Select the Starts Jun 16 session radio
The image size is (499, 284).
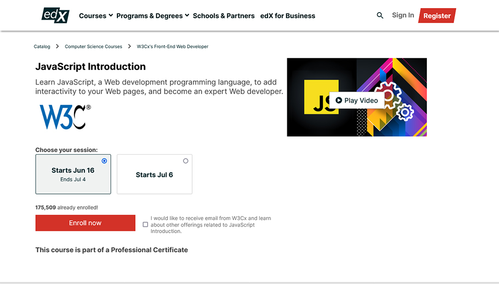[x=104, y=161]
